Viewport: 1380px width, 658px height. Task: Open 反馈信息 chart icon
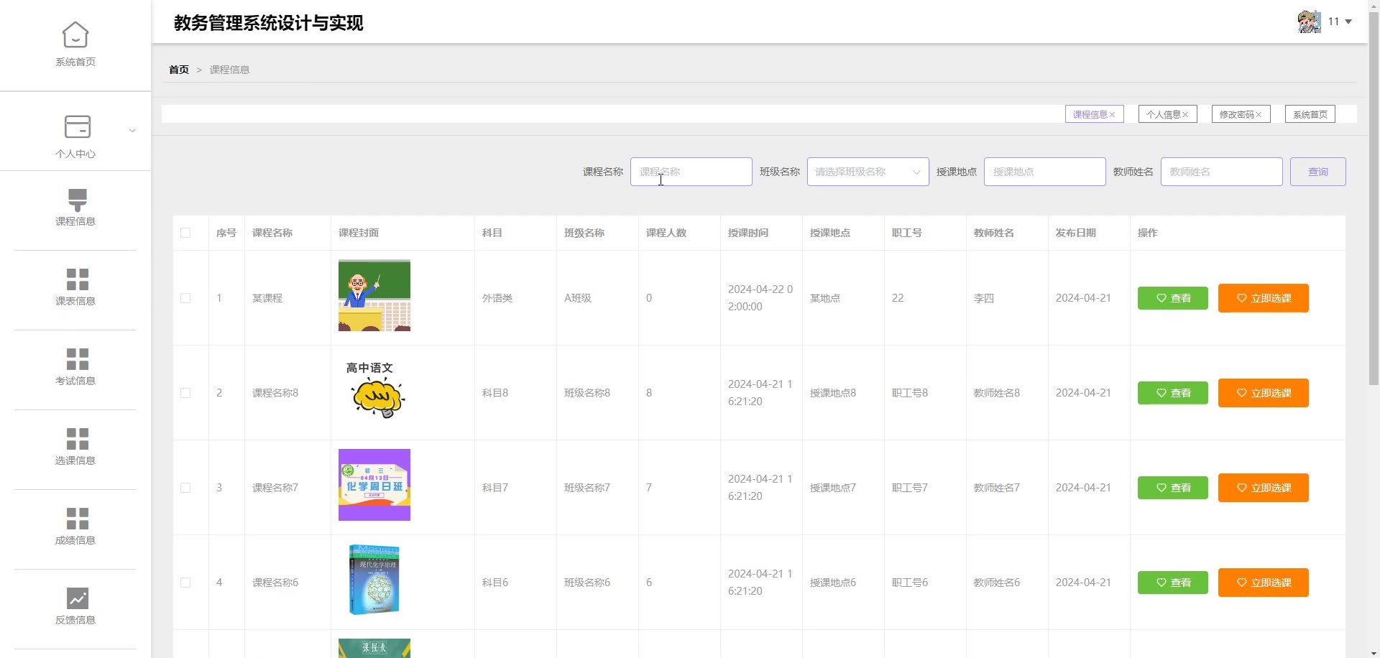[77, 598]
